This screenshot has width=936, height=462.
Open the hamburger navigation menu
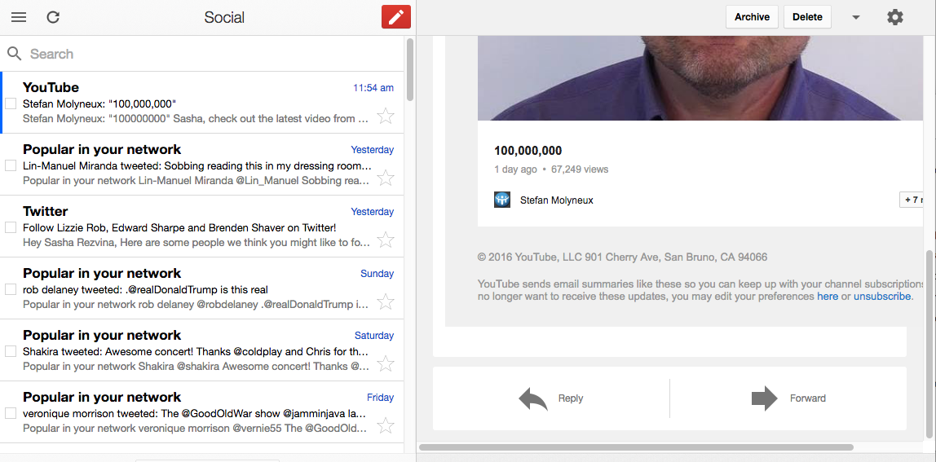coord(19,17)
